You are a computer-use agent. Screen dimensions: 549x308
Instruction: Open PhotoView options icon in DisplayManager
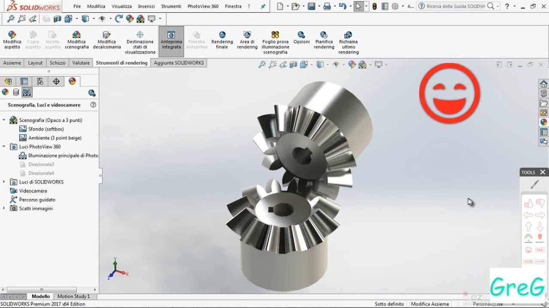click(91, 93)
